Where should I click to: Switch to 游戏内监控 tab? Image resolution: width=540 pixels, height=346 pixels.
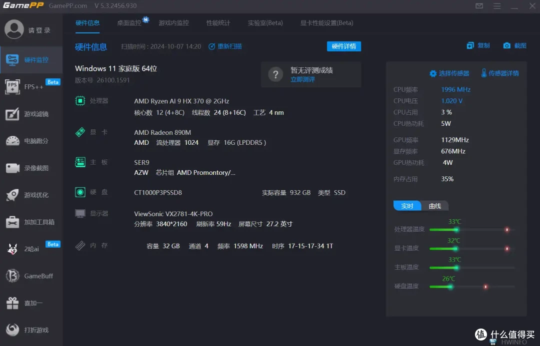point(173,23)
